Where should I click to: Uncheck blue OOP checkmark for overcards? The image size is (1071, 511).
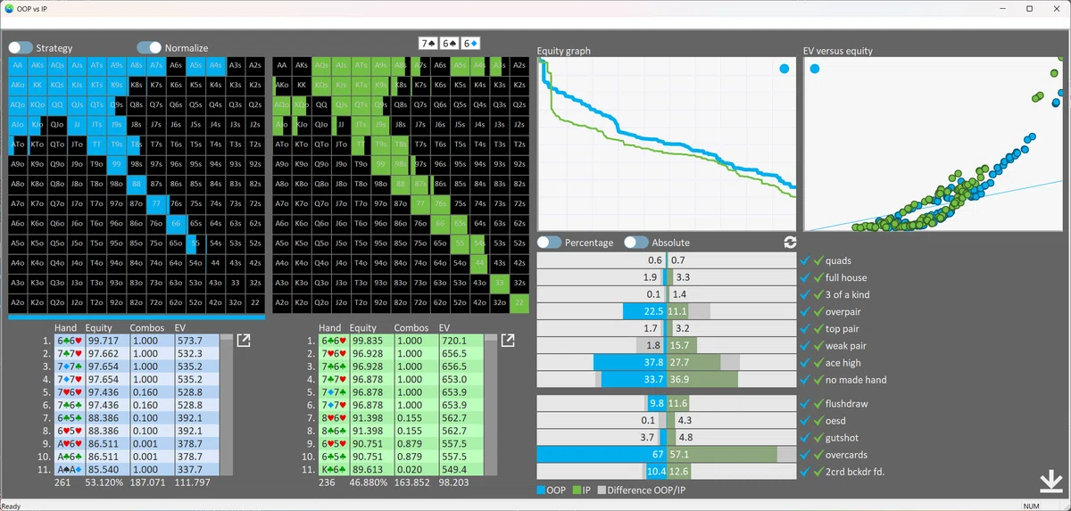[805, 454]
